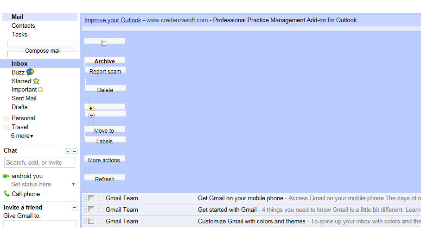Click the green phone Call phone icon

click(x=6, y=193)
